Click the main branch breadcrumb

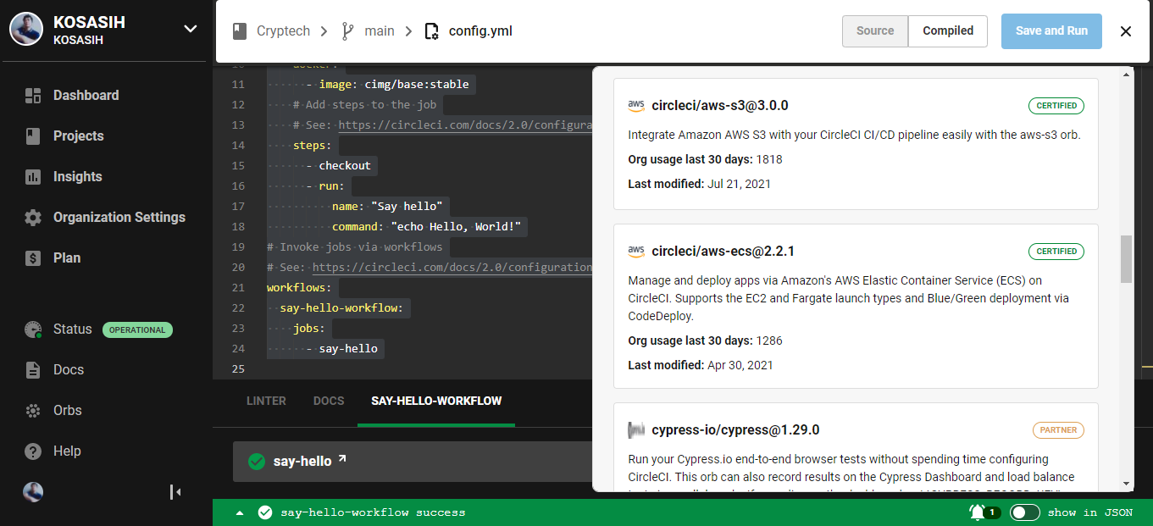pyautogui.click(x=380, y=31)
